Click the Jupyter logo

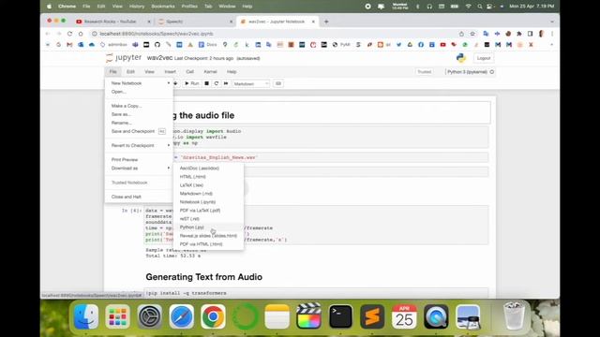point(124,58)
